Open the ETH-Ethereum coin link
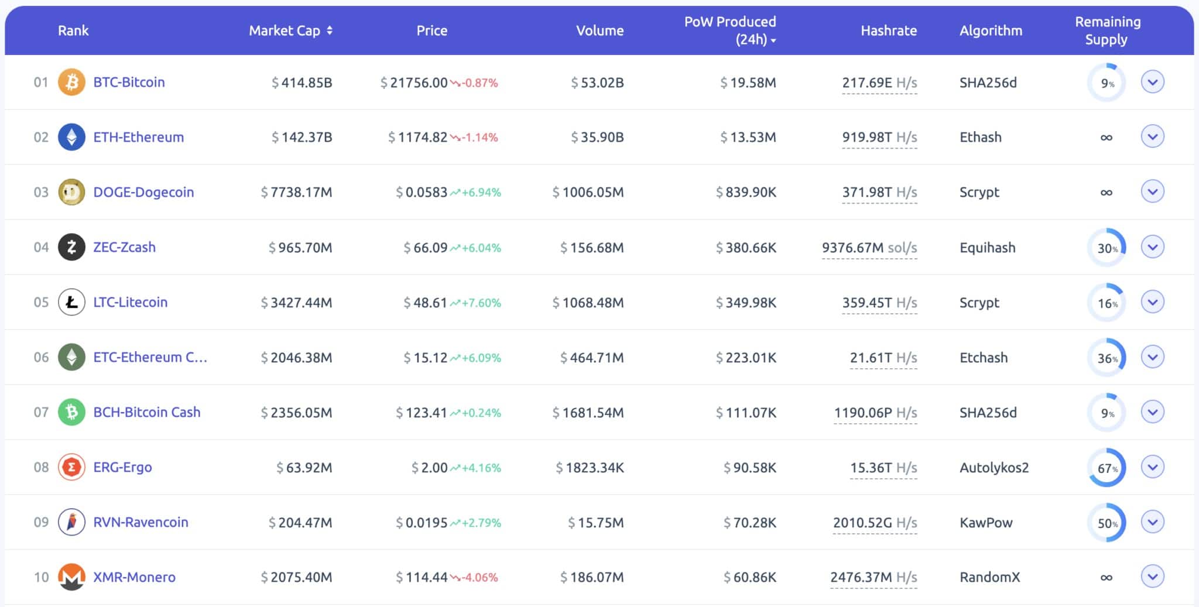Screen dimensions: 1199x607 click(139, 137)
